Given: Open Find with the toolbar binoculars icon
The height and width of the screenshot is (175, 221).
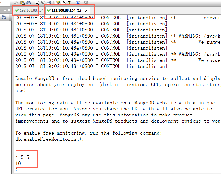Looking at the screenshot, I should pyautogui.click(x=29, y=2).
